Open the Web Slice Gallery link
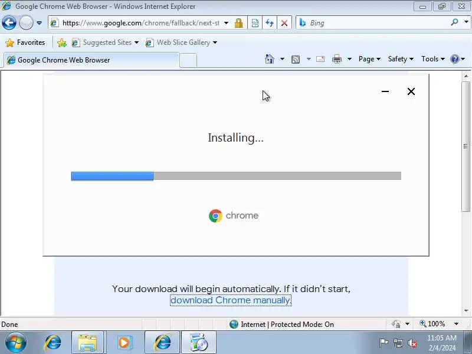The width and height of the screenshot is (472, 354). click(178, 42)
